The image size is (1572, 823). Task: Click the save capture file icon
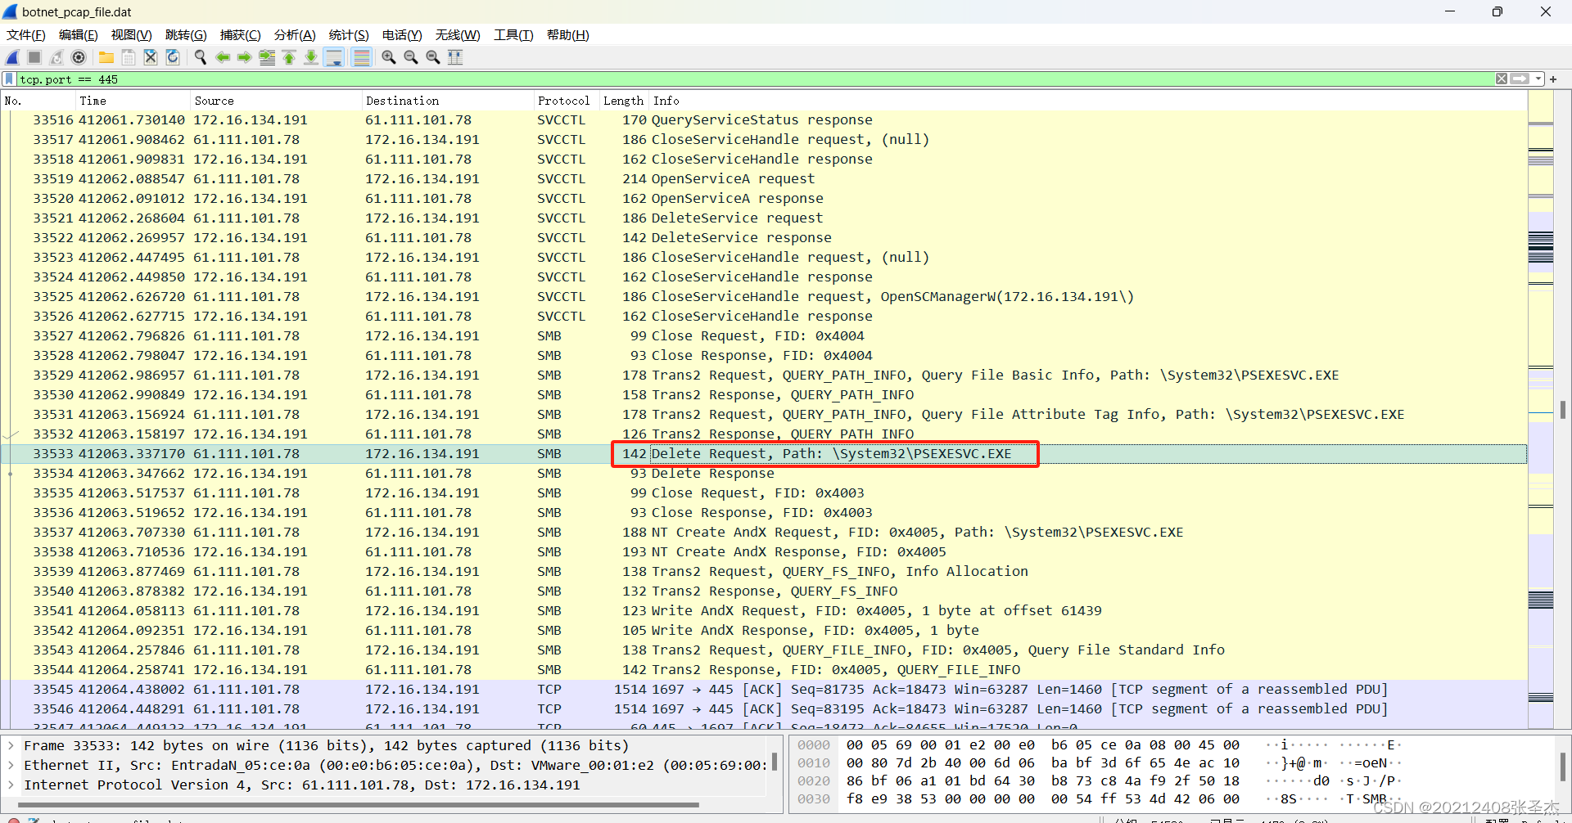[x=129, y=57]
